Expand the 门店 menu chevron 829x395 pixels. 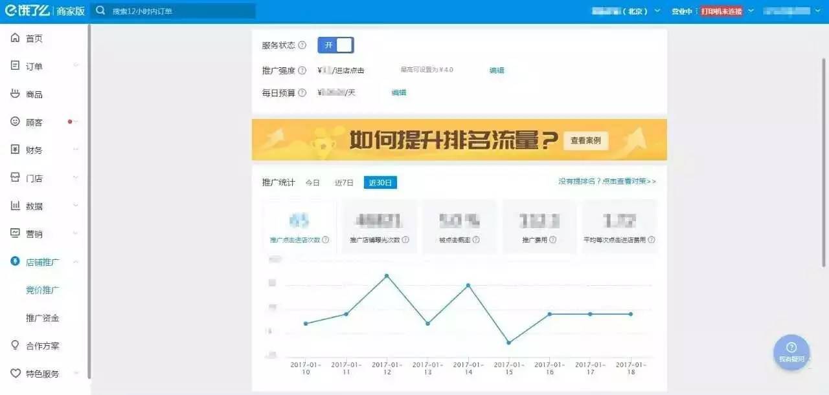(x=76, y=178)
